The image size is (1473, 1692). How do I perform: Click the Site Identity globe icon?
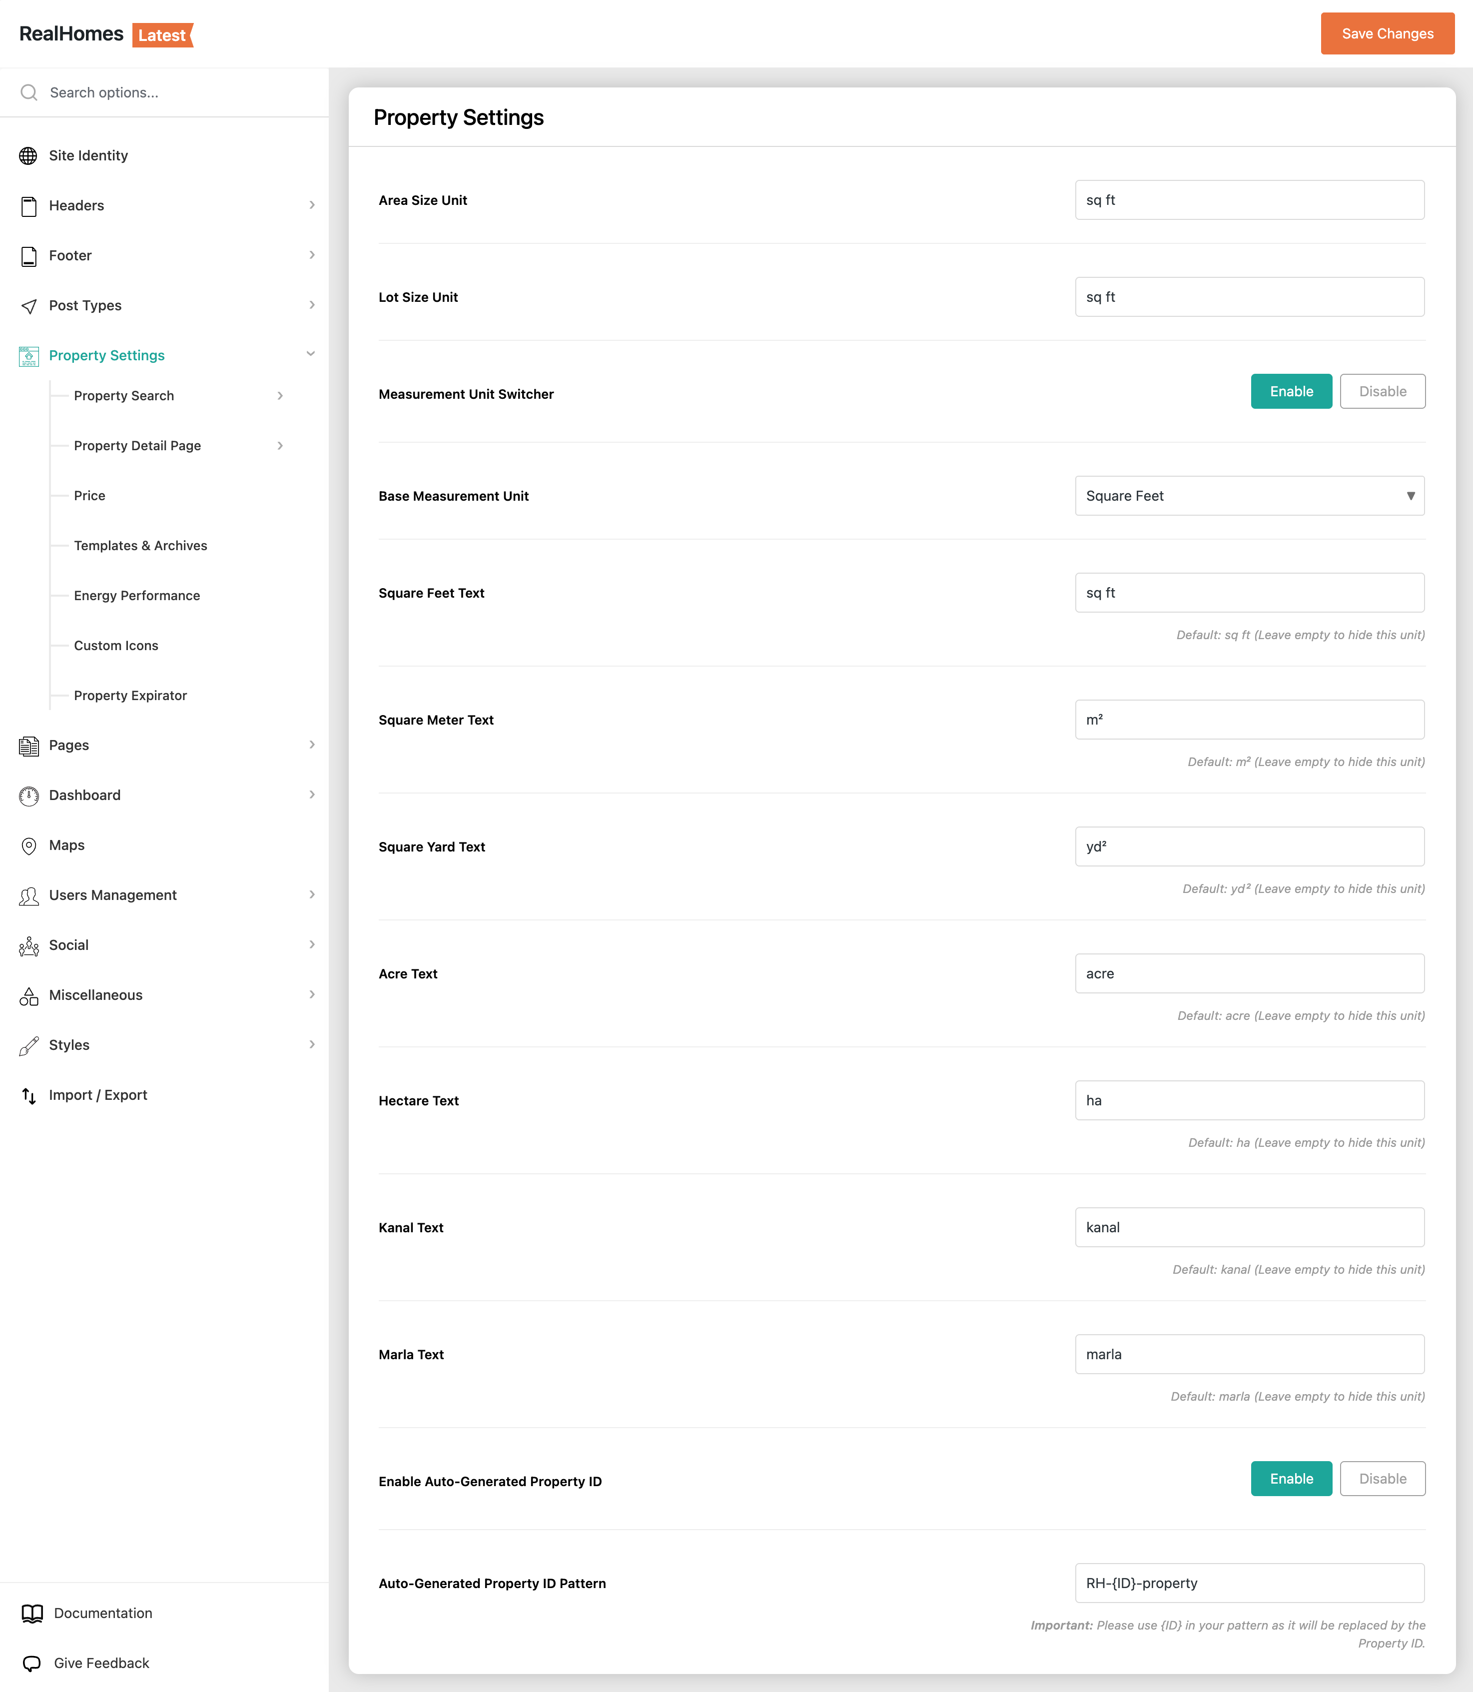click(x=29, y=155)
